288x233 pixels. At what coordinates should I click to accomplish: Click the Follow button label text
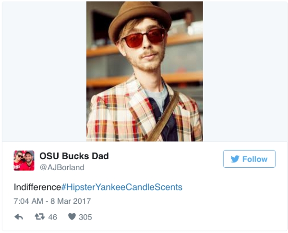pyautogui.click(x=255, y=159)
